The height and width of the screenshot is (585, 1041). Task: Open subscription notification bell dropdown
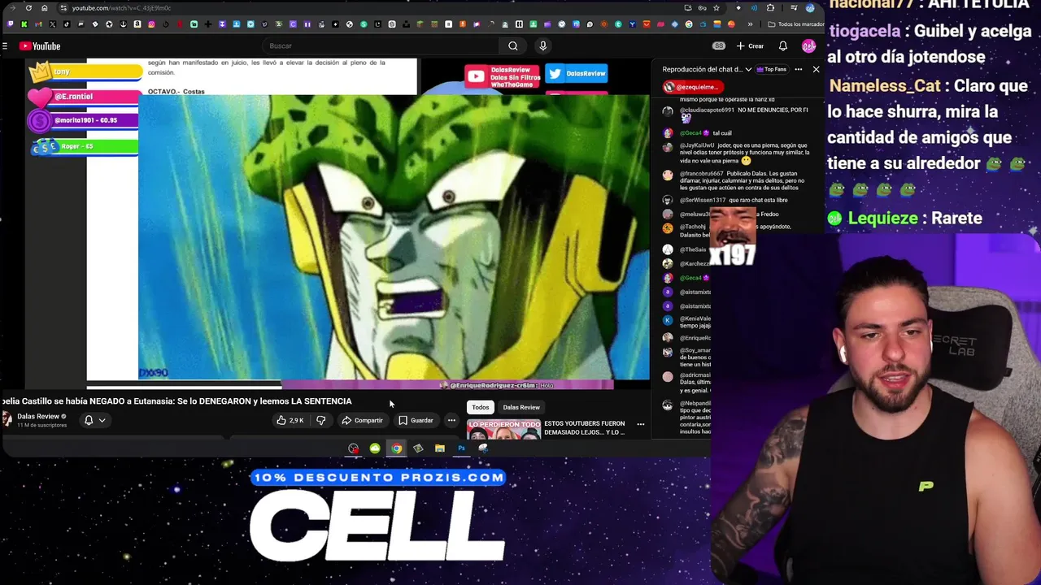click(94, 420)
